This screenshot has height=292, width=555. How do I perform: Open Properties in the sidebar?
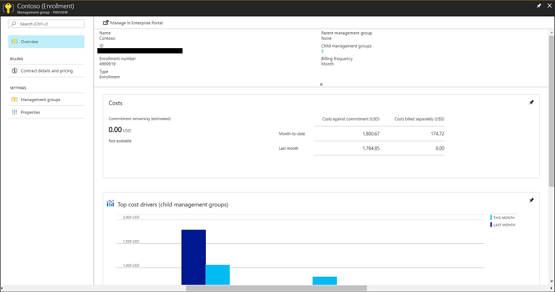(47, 112)
